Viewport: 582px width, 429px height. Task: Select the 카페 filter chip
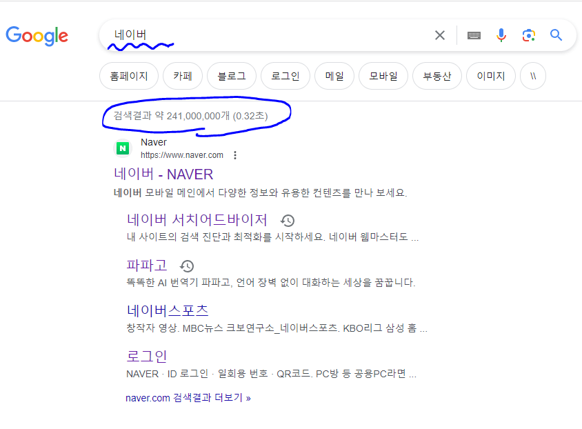coord(182,76)
